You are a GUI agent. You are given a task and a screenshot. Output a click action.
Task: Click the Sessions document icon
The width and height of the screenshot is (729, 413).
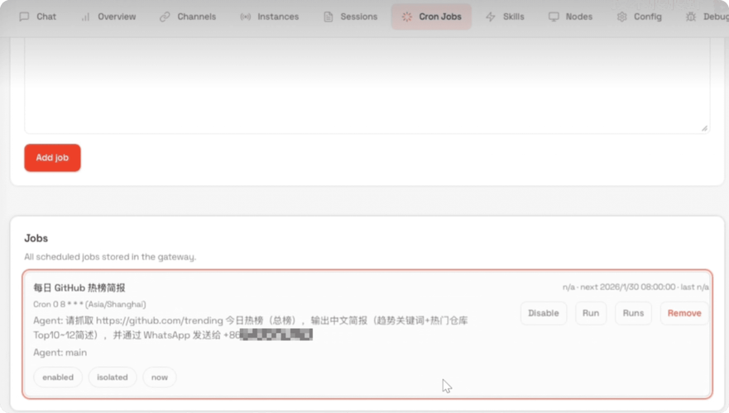[329, 17]
